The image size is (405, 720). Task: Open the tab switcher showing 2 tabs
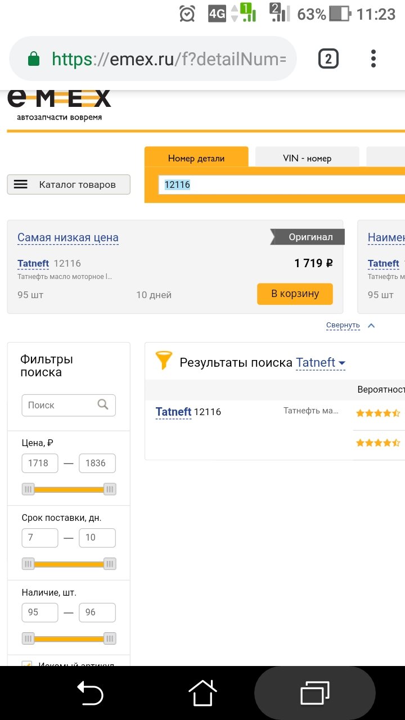point(328,58)
